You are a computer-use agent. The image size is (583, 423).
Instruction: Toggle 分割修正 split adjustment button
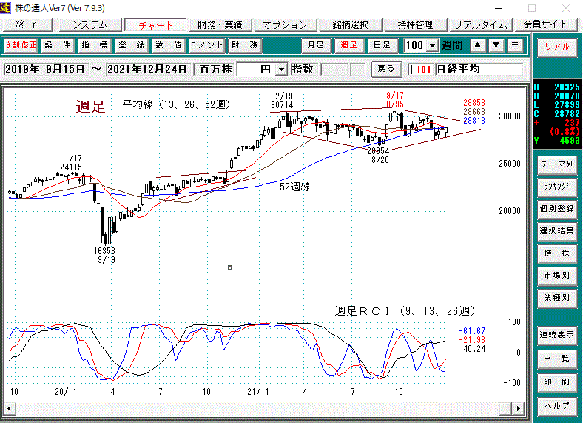click(x=21, y=45)
